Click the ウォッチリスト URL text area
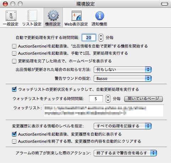This screenshot has width=171, height=163. pyautogui.click(x=104, y=110)
